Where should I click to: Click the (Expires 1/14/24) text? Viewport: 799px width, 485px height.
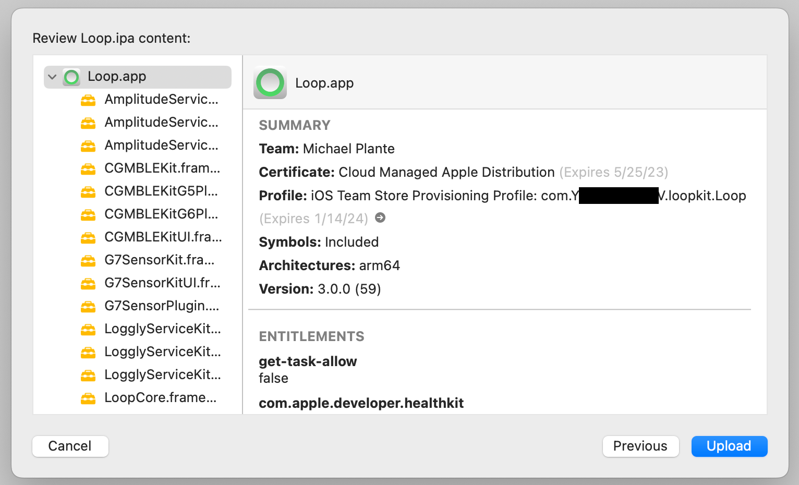pos(314,219)
